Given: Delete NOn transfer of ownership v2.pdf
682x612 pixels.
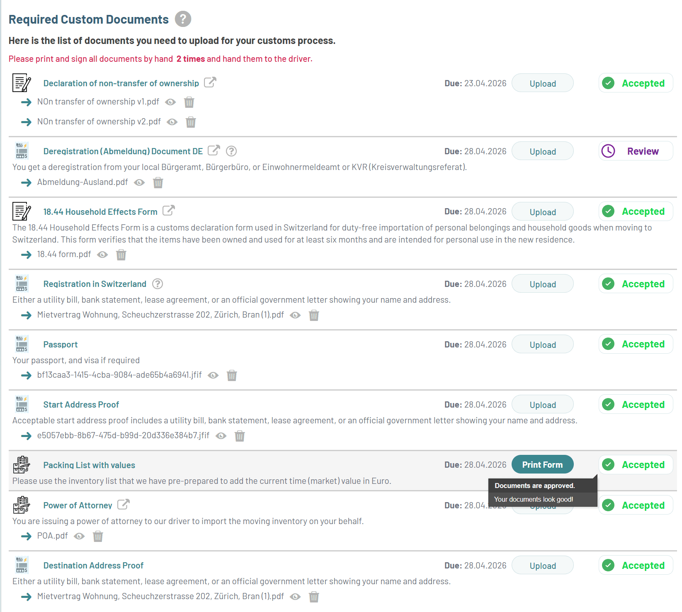Looking at the screenshot, I should (x=191, y=122).
